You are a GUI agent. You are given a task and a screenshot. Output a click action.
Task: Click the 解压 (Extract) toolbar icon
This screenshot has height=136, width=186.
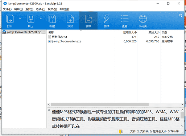tap(30, 19)
